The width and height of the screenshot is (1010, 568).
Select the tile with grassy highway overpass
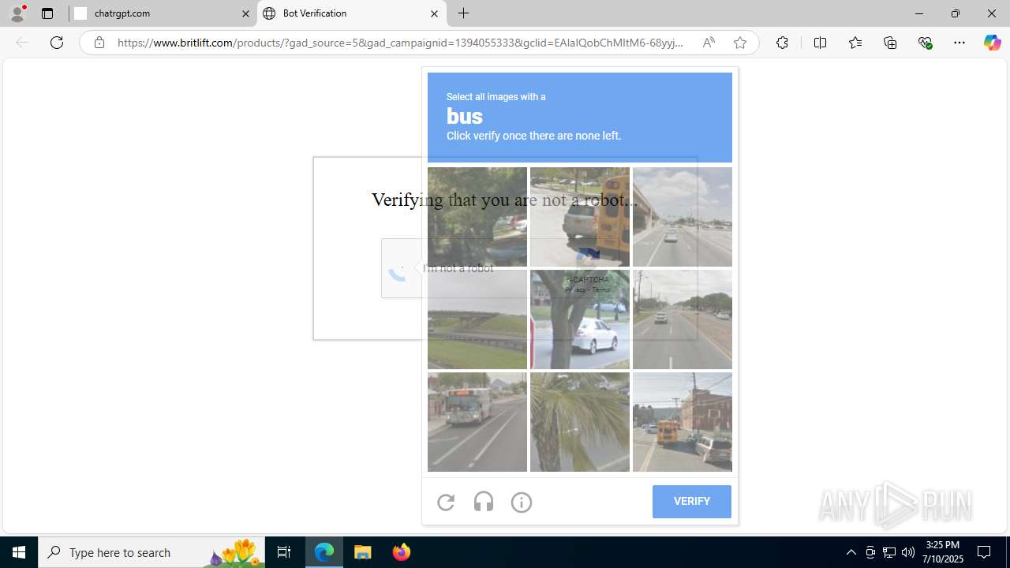click(477, 319)
